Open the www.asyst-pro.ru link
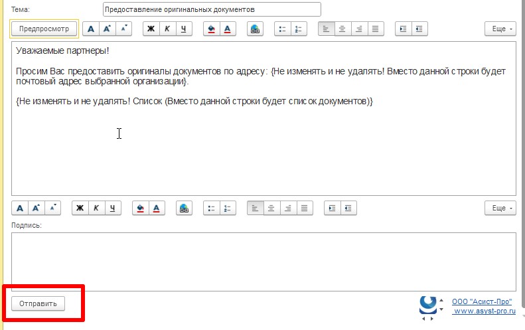This screenshot has height=330, width=525. click(485, 311)
